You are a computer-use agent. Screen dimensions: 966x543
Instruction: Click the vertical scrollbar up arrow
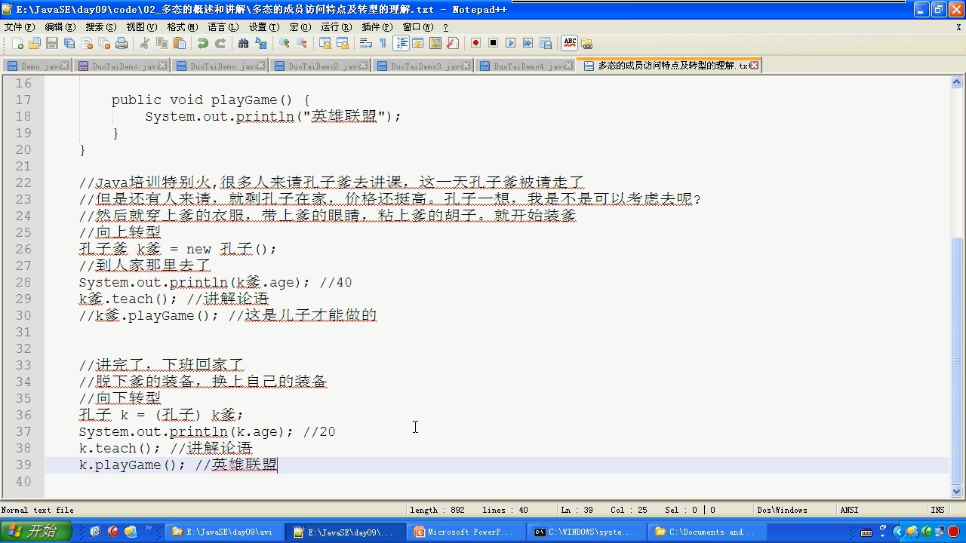[957, 82]
